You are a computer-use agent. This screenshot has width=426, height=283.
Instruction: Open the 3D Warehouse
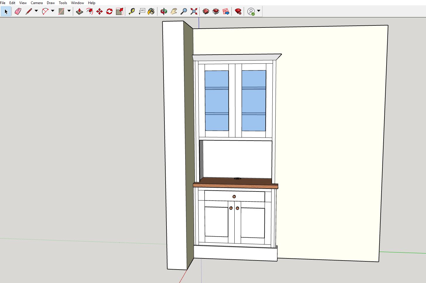[205, 11]
